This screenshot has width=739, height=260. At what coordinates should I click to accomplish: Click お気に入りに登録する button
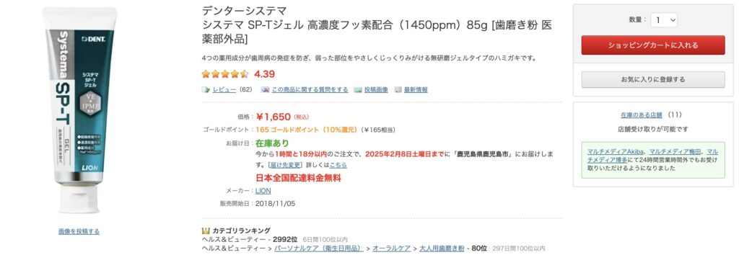click(x=652, y=79)
